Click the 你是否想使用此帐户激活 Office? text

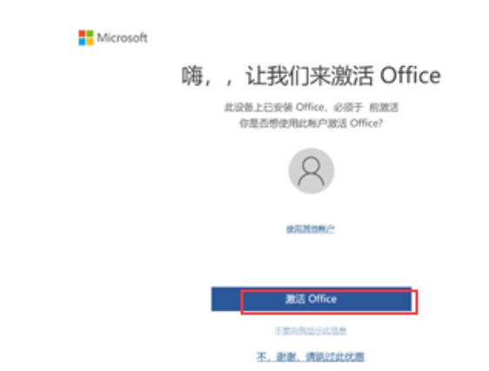311,124
